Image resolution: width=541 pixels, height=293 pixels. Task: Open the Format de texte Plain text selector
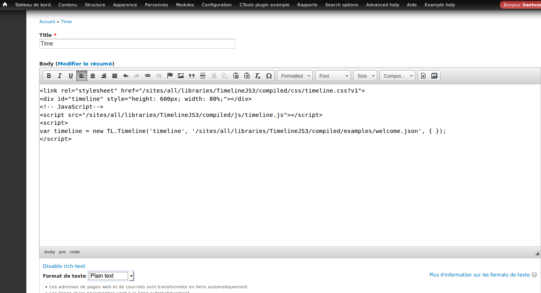[111, 276]
